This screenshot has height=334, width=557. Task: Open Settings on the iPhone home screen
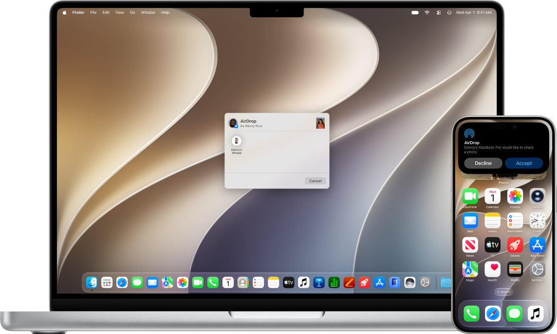(x=538, y=269)
